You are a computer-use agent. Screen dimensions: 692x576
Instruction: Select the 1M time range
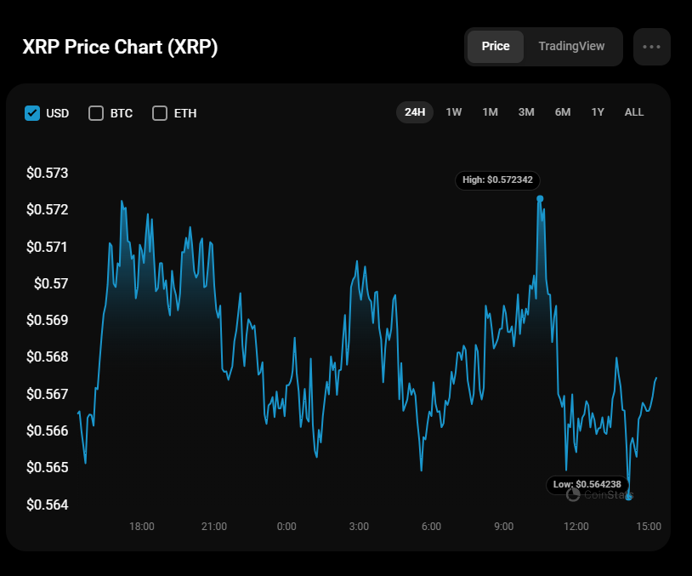point(490,112)
